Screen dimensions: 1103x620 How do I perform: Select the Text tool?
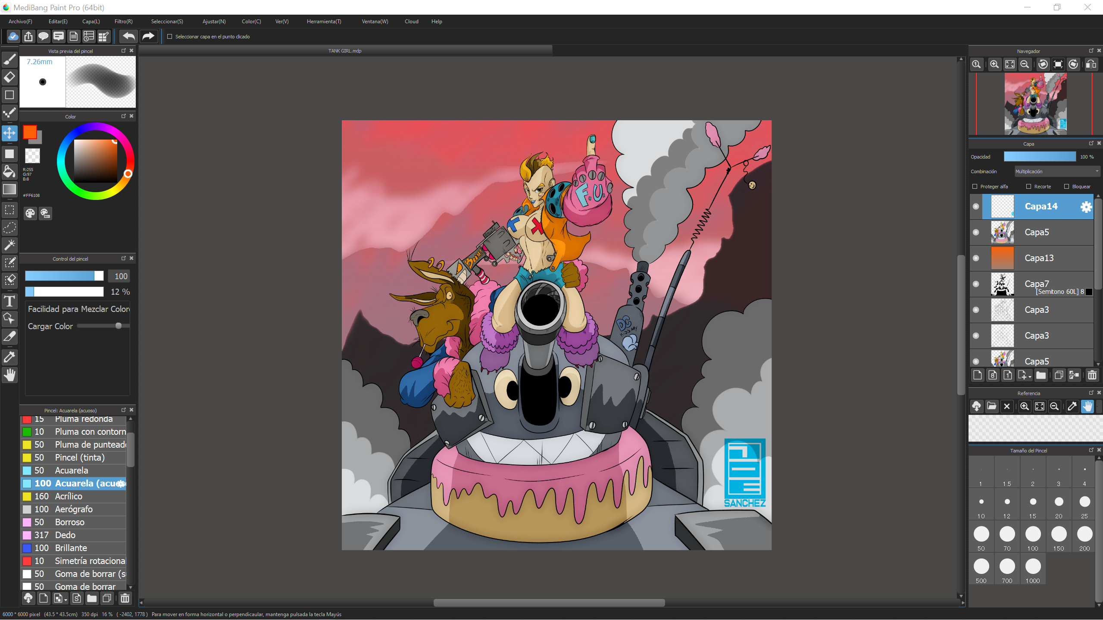pos(9,301)
